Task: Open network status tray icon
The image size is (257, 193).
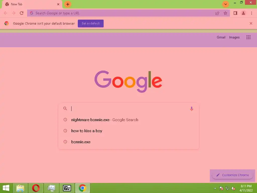Action: tap(227, 188)
